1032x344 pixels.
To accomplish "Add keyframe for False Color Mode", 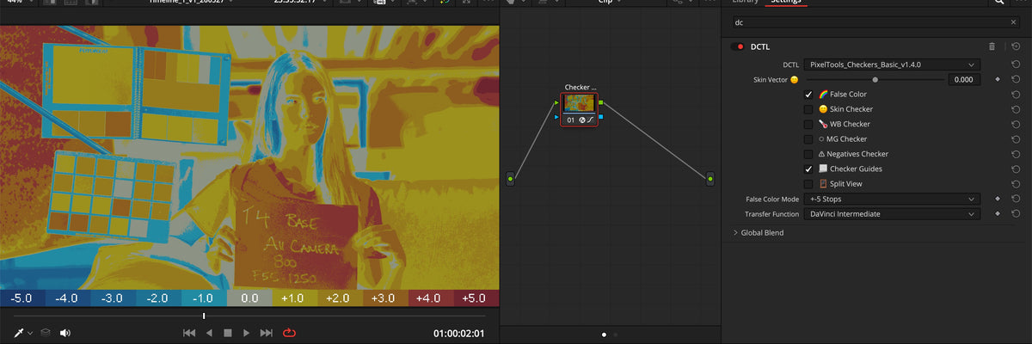I will click(998, 199).
